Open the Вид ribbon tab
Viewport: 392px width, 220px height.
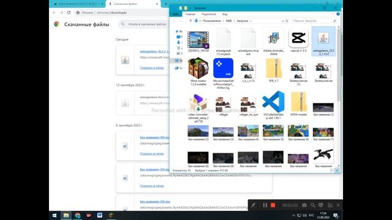(225, 14)
